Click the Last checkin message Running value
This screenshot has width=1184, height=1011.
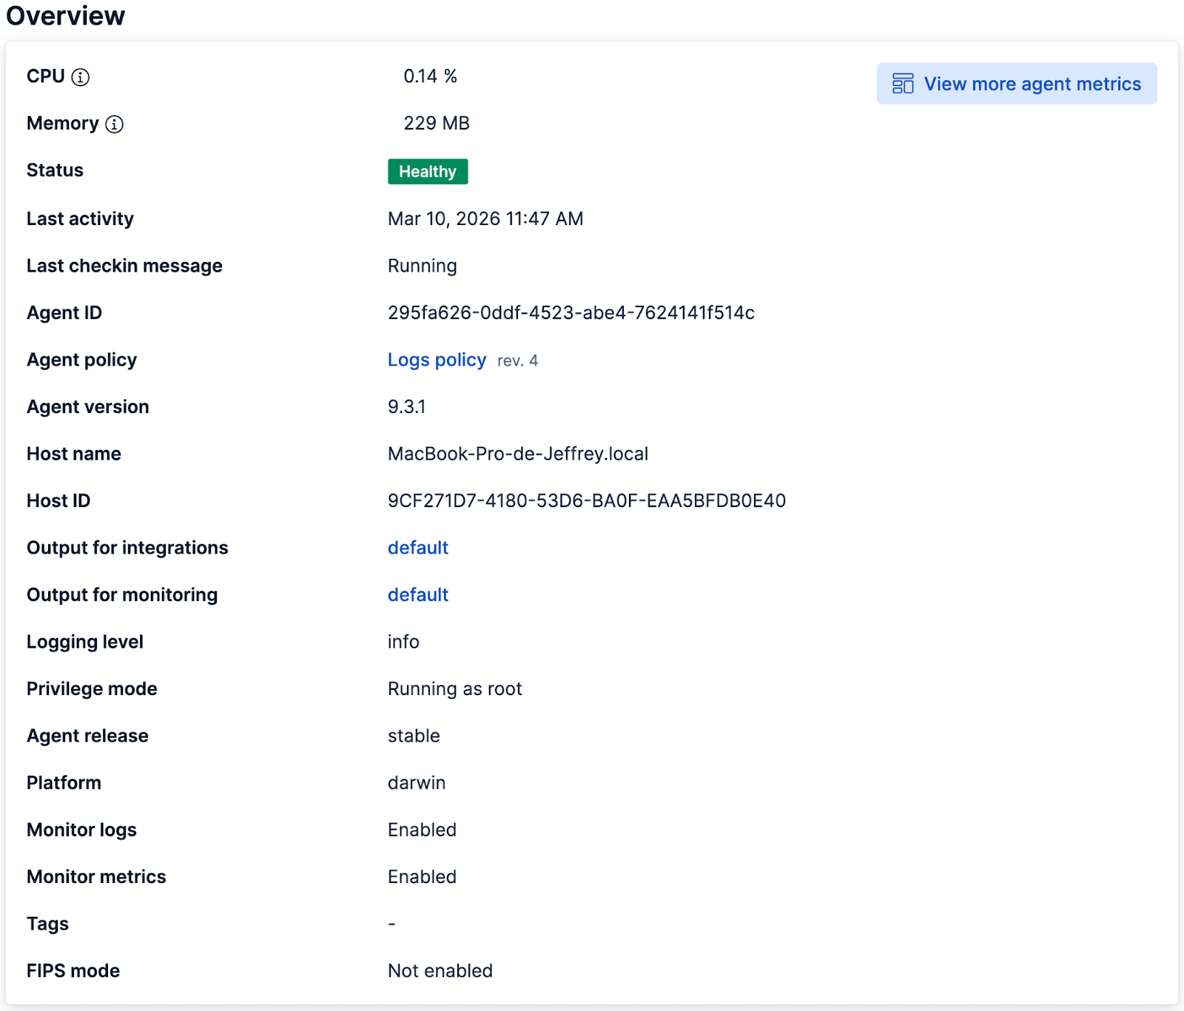point(422,265)
